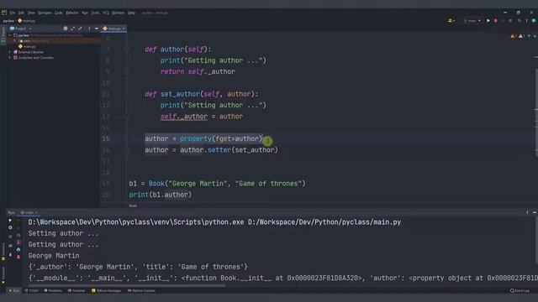Open the Terminal tool window tab

click(76, 291)
